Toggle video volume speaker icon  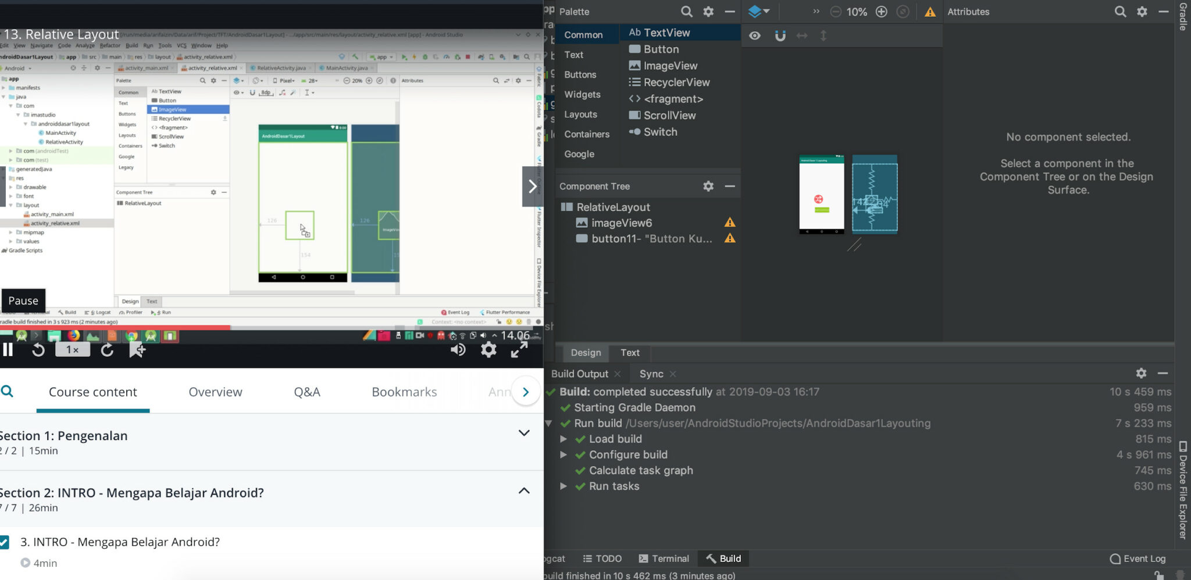(458, 349)
